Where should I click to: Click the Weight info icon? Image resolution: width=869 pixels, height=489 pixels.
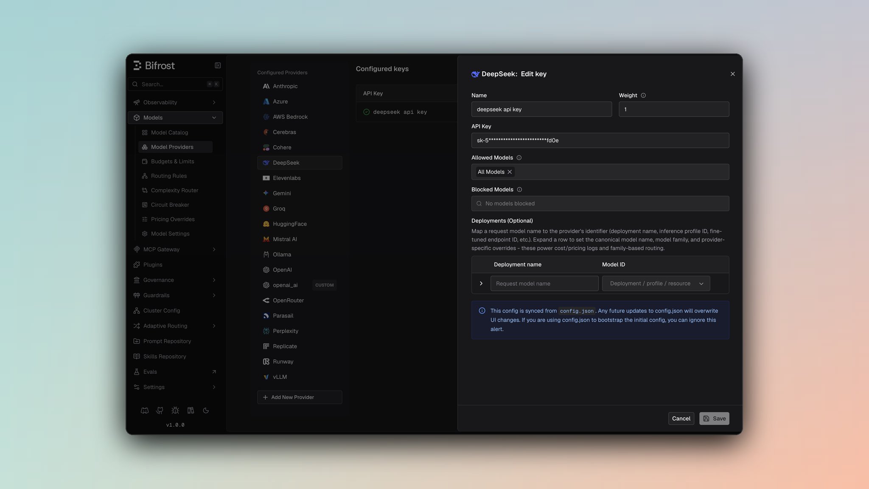pos(643,96)
